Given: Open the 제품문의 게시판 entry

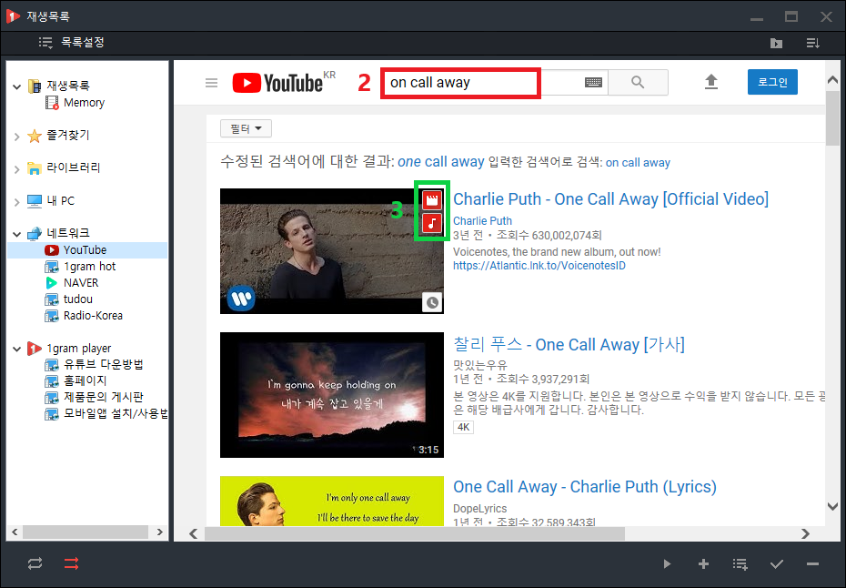Looking at the screenshot, I should [94, 398].
